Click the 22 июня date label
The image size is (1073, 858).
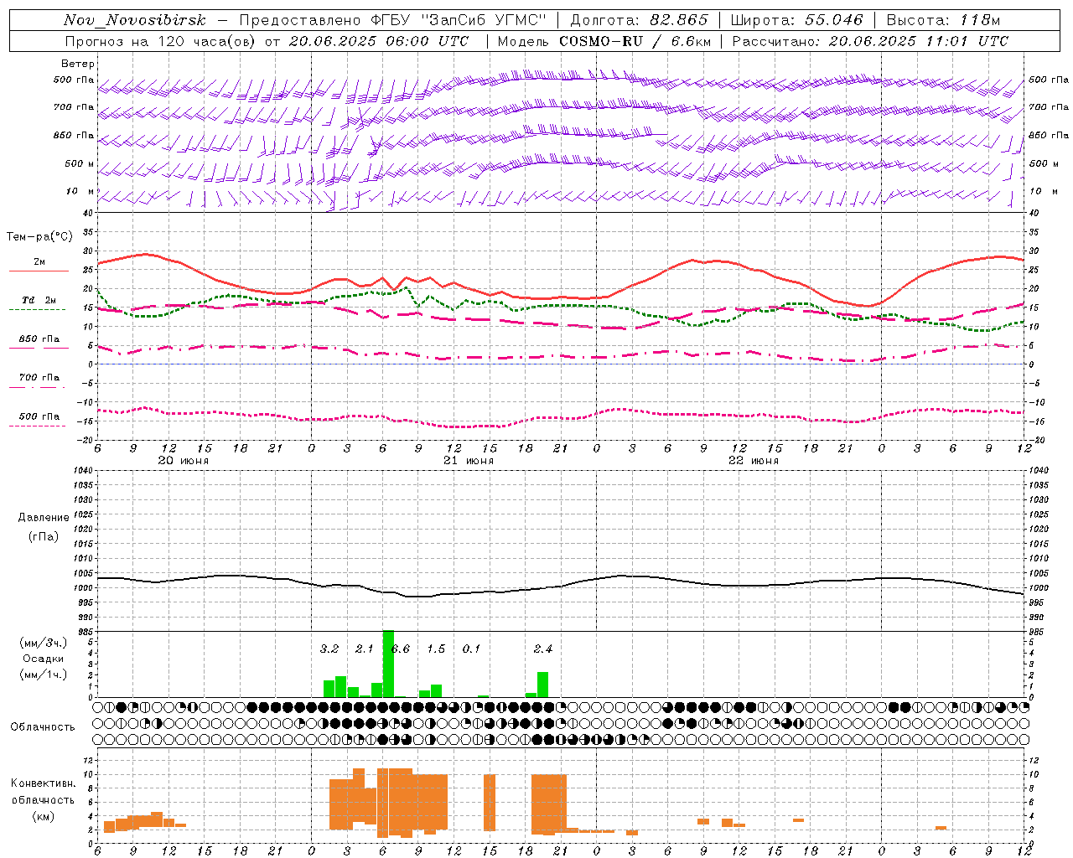click(754, 461)
